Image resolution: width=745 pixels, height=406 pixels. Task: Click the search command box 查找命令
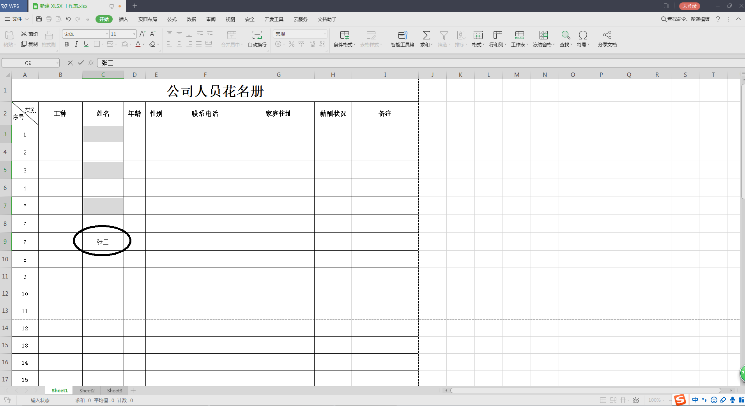pos(685,19)
